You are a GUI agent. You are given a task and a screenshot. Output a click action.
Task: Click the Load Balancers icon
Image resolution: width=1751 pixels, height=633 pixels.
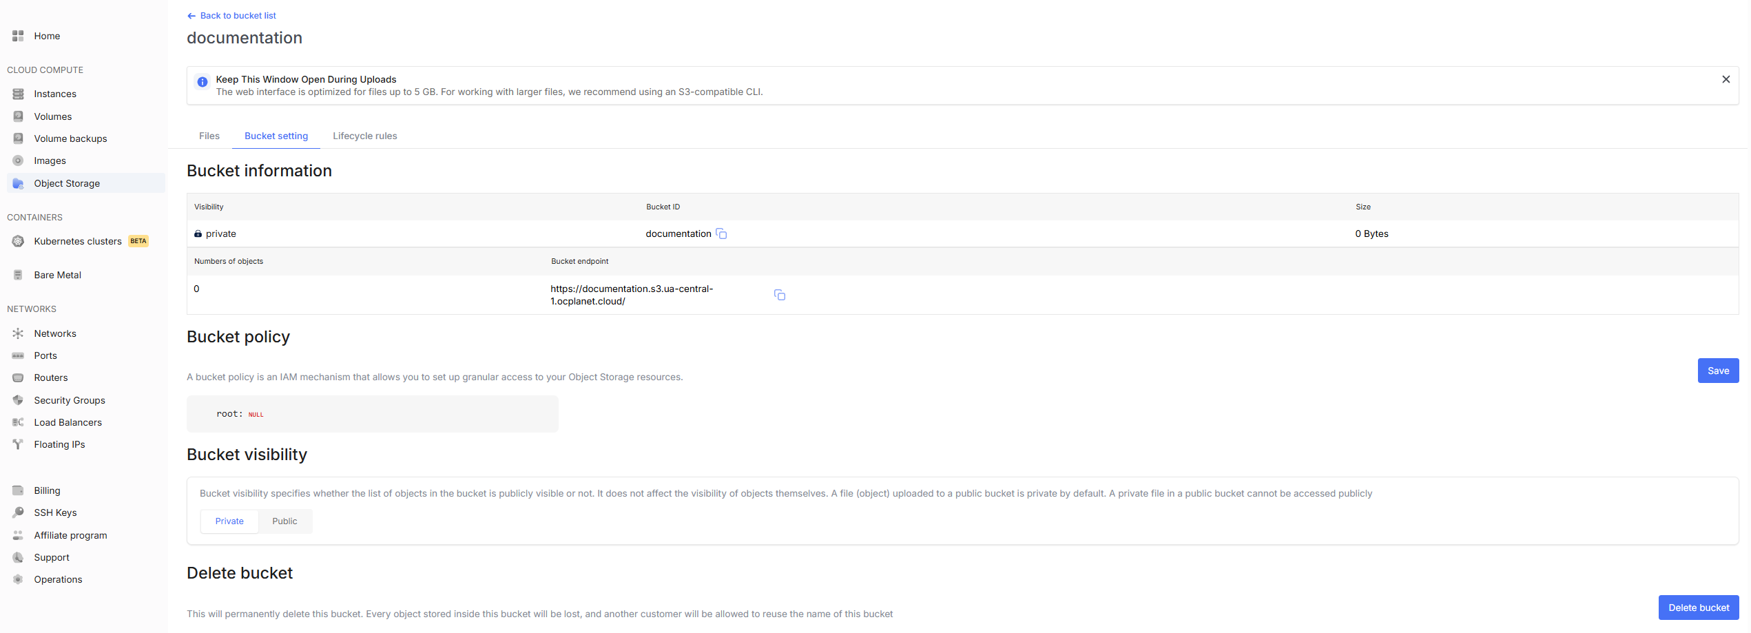coord(19,422)
